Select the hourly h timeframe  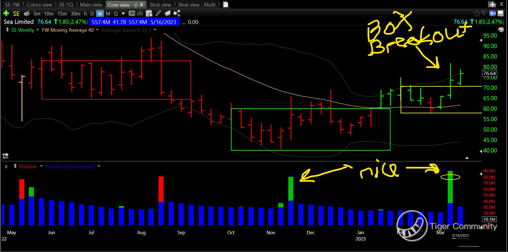[85, 14]
